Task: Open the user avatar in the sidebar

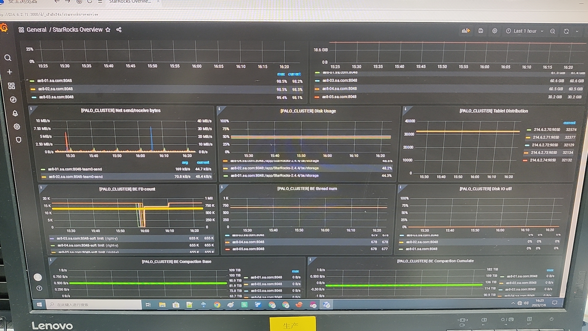Action: pos(38,277)
